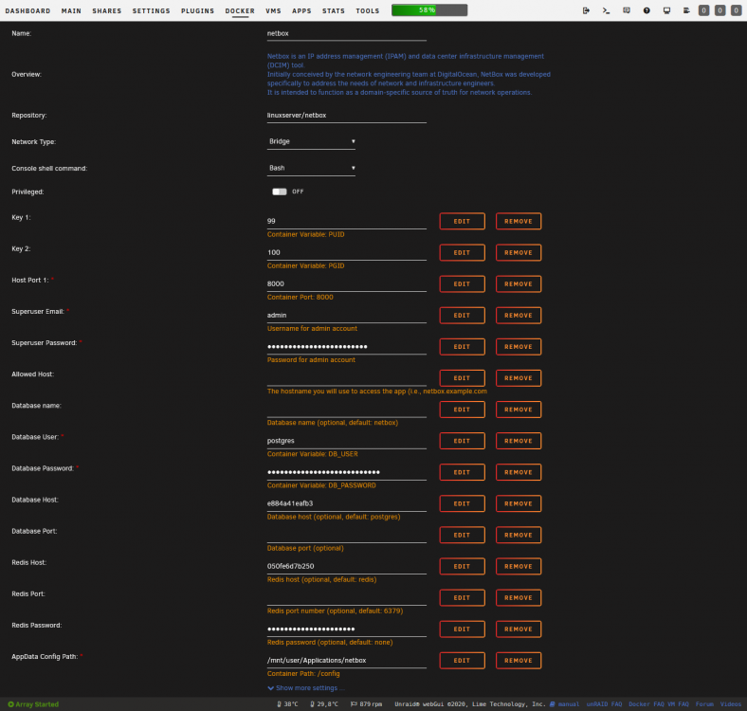This screenshot has width=747, height=711.
Task: Open the log icon in the top bar
Action: pos(686,10)
